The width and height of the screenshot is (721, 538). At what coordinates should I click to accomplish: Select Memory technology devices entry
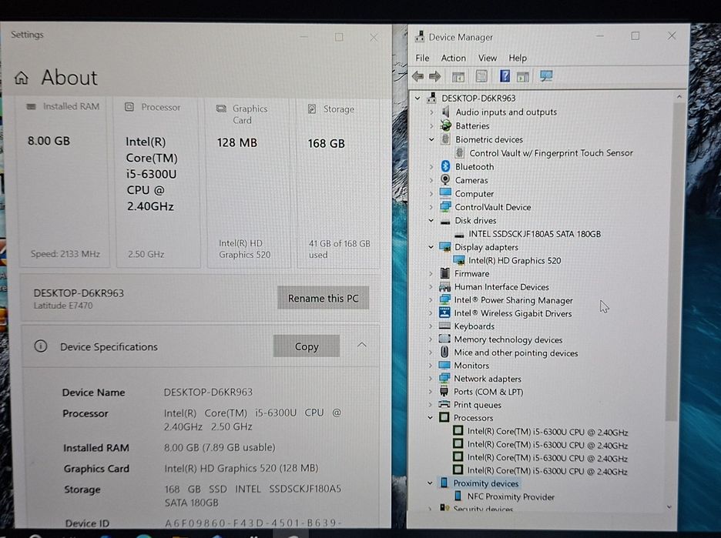pos(508,339)
